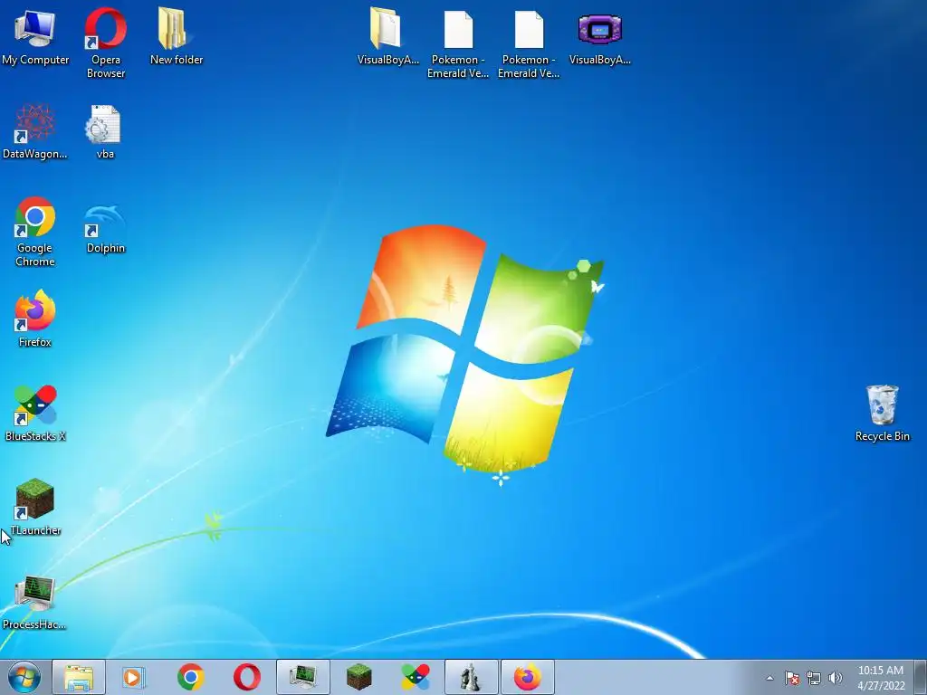Viewport: 927px width, 695px height.
Task: Switch to Process Hacker in the taskbar
Action: pyautogui.click(x=302, y=677)
